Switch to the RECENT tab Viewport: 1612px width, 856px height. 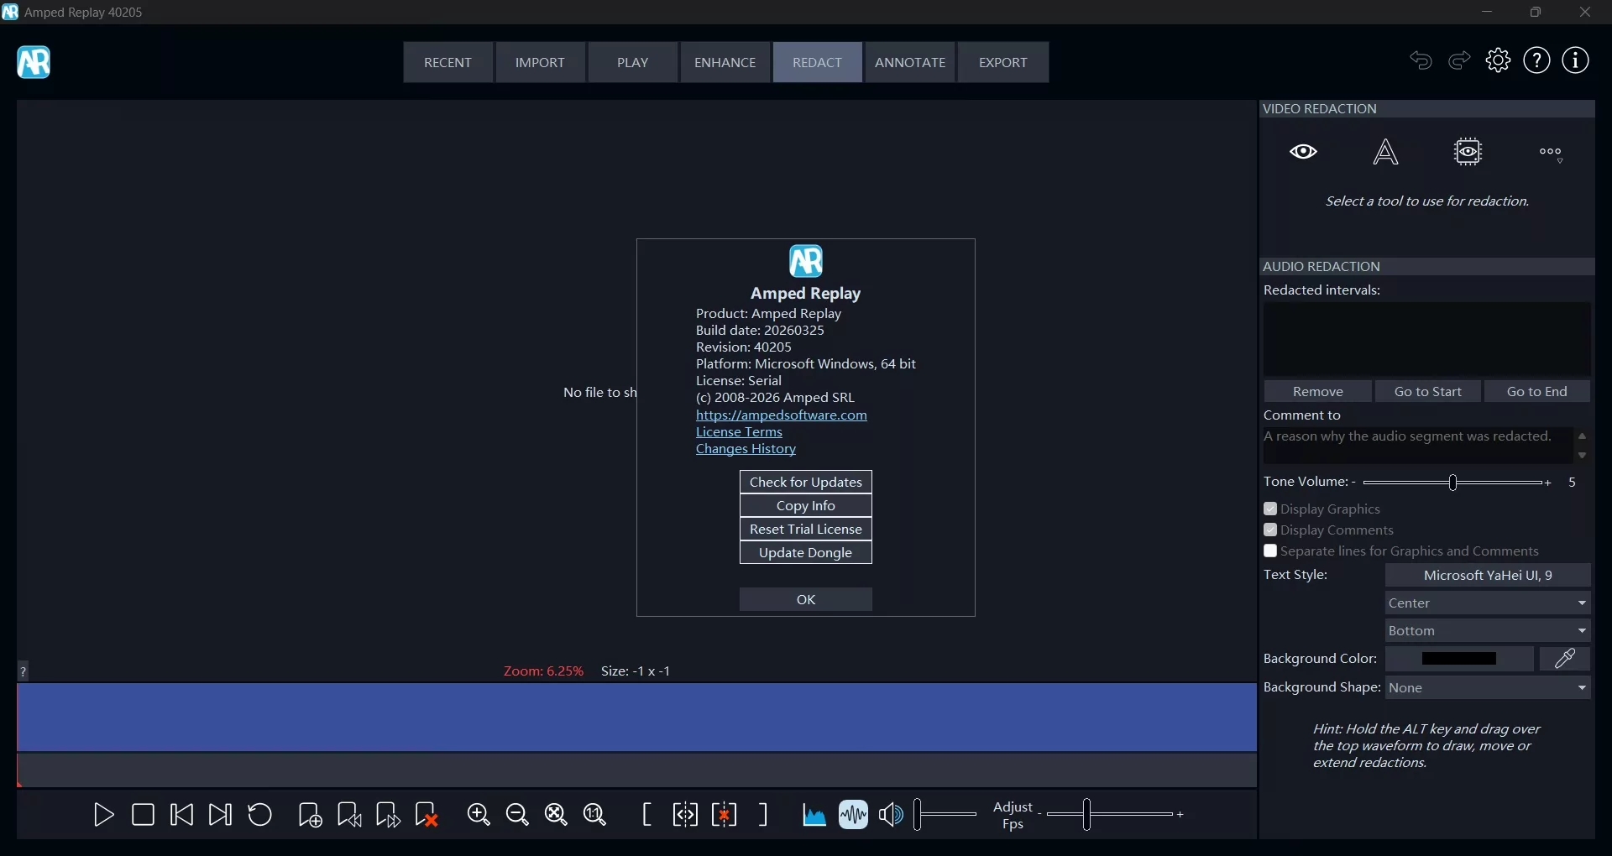[x=448, y=62]
